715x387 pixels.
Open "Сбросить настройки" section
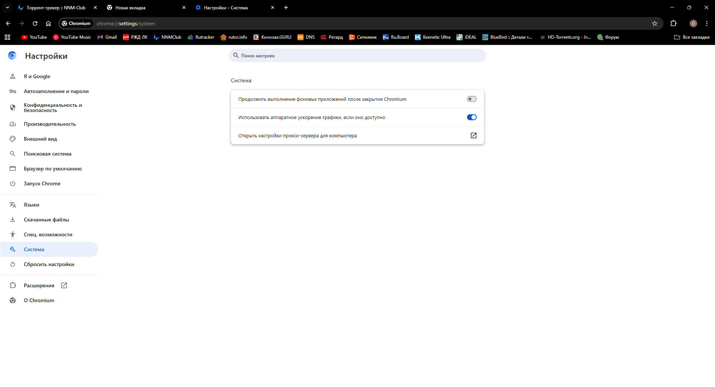coord(49,264)
